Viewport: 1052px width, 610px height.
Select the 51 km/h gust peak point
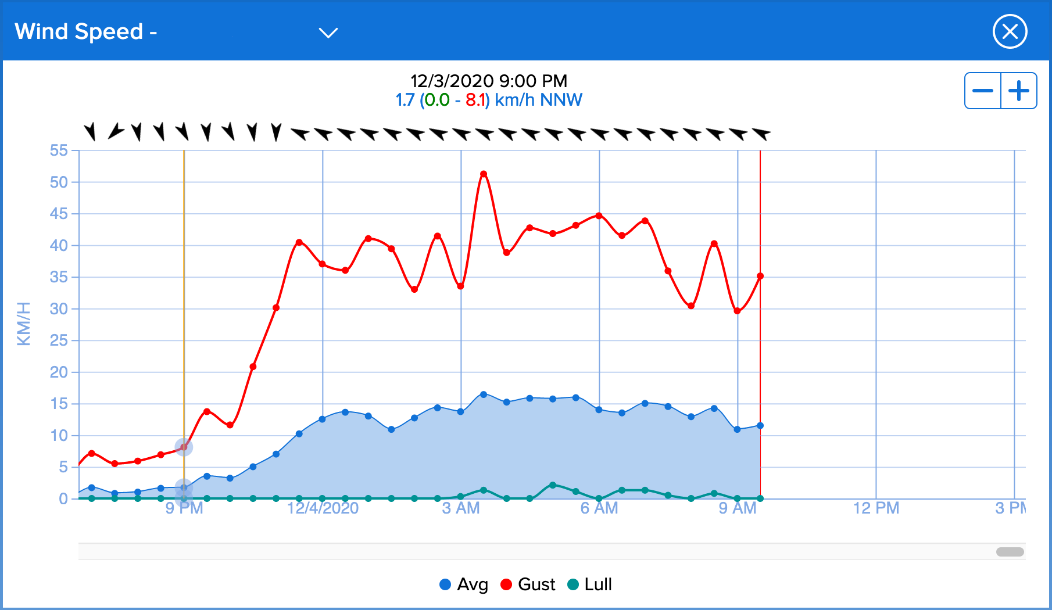pyautogui.click(x=484, y=174)
